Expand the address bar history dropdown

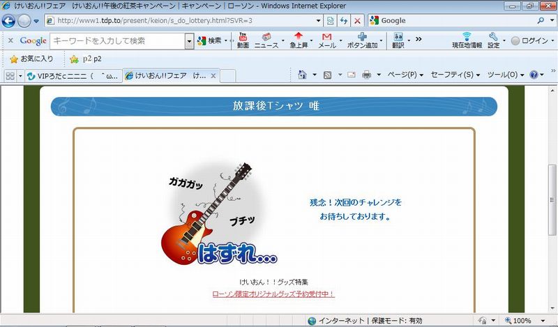(319, 21)
